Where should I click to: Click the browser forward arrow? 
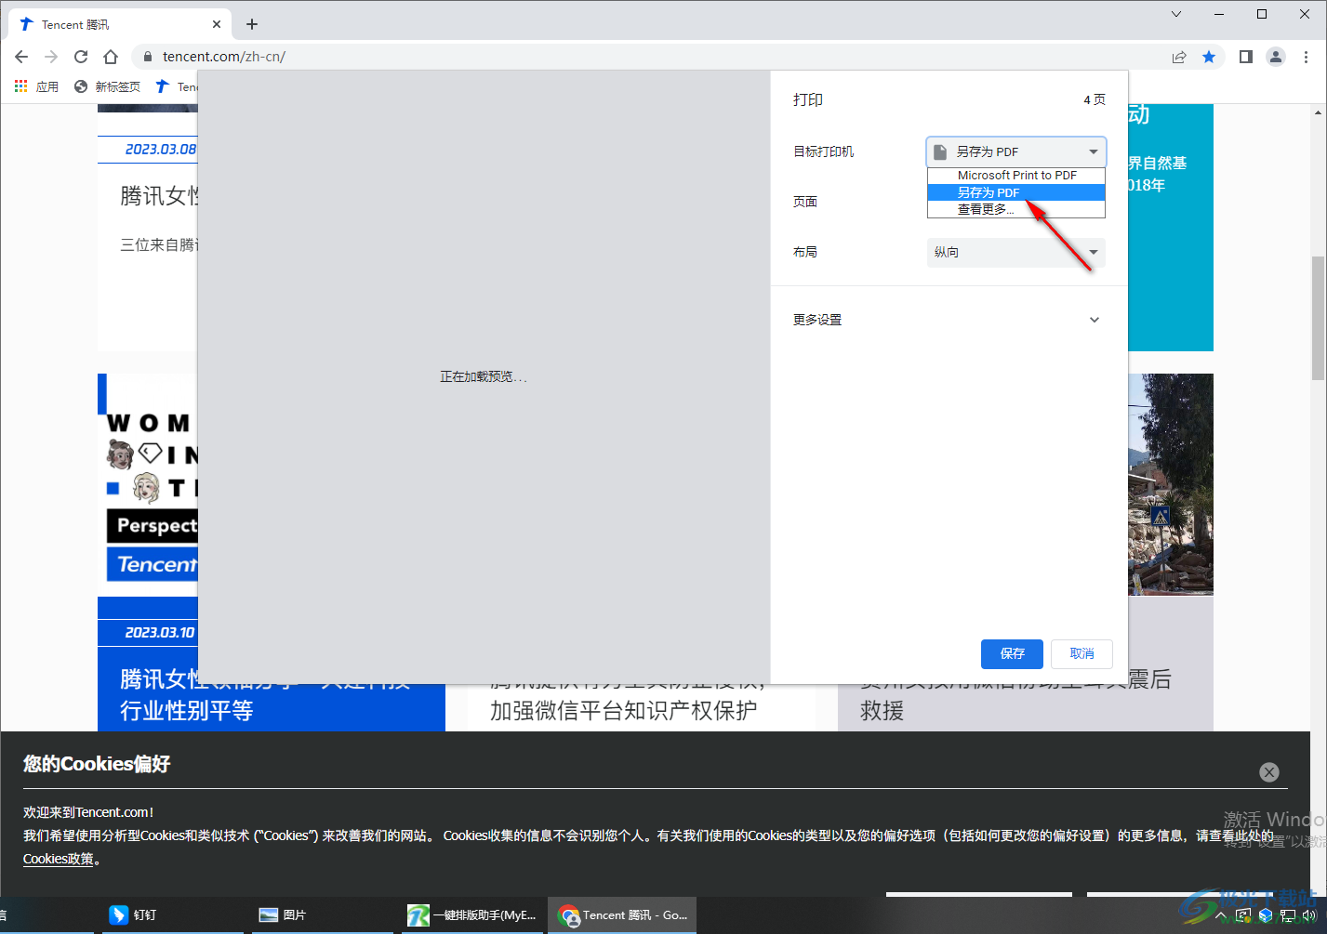(x=51, y=57)
